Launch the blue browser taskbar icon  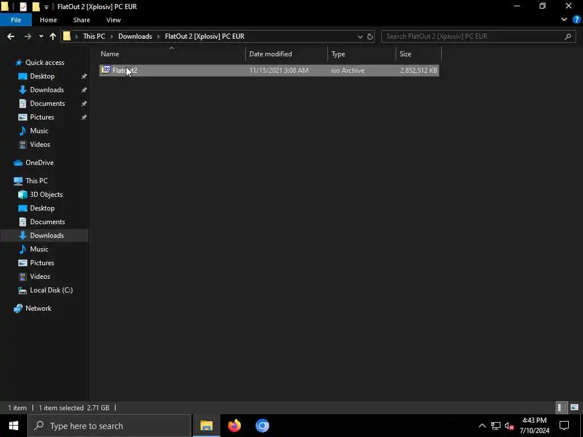click(x=262, y=426)
